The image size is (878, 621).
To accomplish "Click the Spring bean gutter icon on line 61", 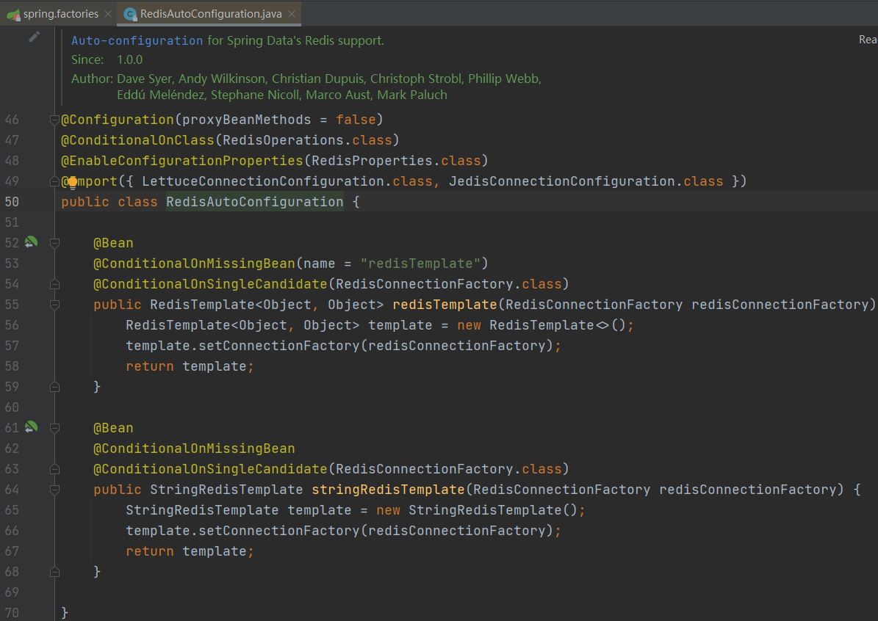I will pyautogui.click(x=32, y=427).
